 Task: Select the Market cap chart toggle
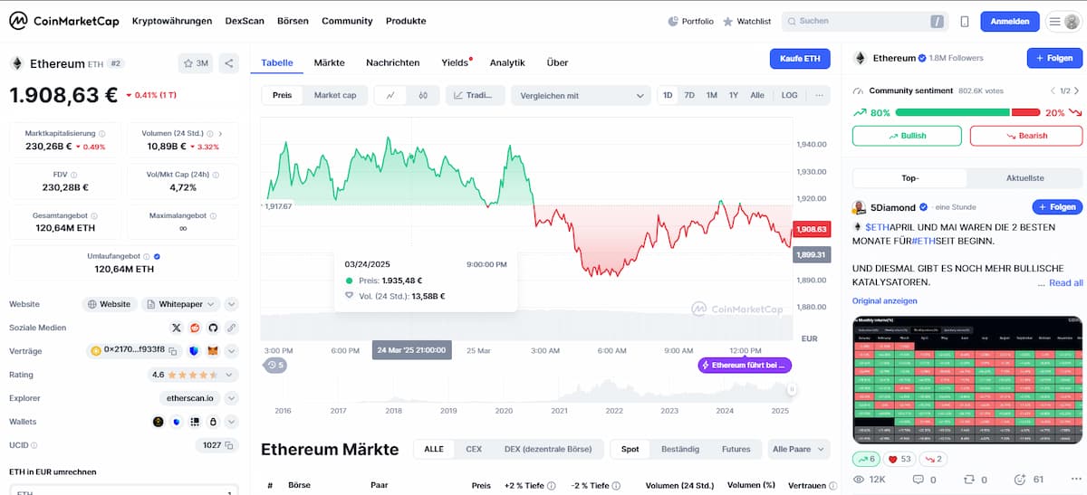[335, 95]
